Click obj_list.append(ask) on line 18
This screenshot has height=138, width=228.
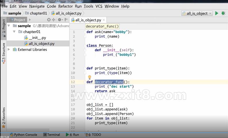pyautogui.click(x=107, y=109)
